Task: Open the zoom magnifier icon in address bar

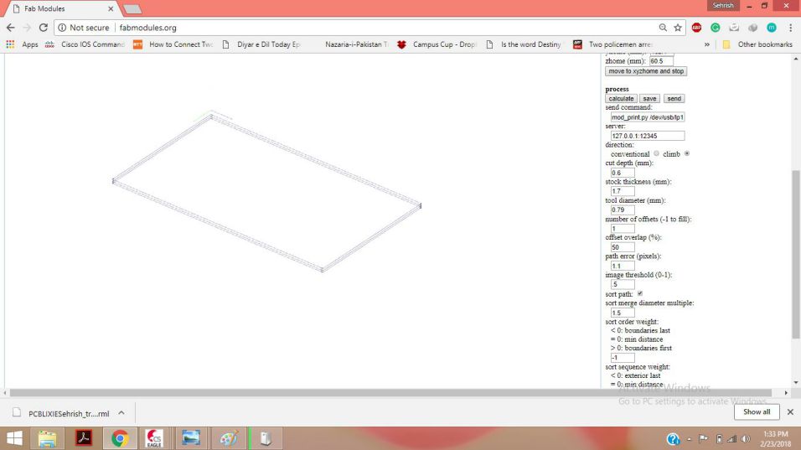Action: click(663, 28)
